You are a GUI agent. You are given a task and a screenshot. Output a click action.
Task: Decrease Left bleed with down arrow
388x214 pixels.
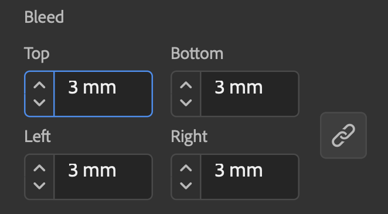pyautogui.click(x=39, y=185)
